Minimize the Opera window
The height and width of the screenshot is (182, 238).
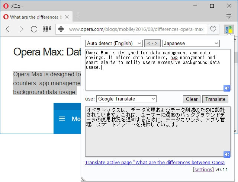[x=195, y=6]
